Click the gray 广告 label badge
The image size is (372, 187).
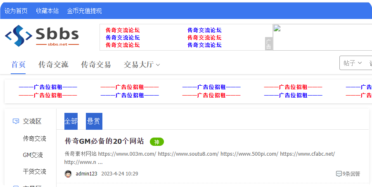pyautogui.click(x=268, y=44)
